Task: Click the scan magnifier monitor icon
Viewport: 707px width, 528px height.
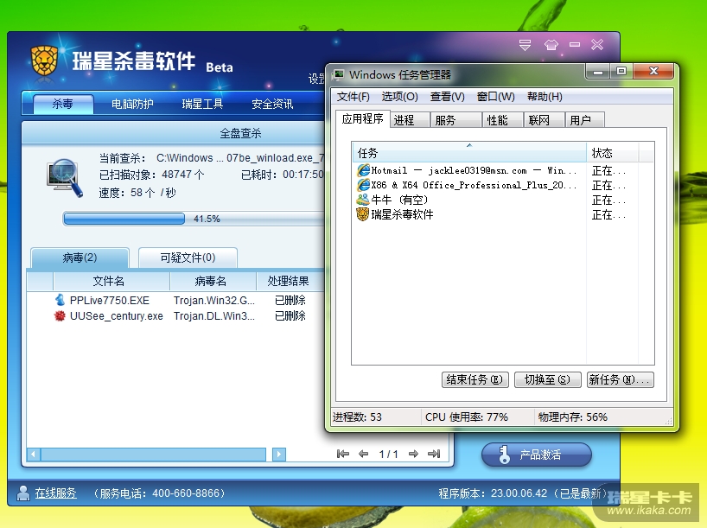Action: click(65, 178)
